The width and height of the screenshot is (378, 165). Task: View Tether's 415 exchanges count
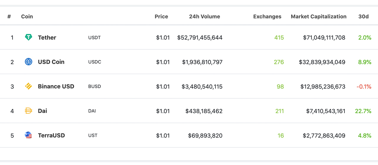(279, 38)
